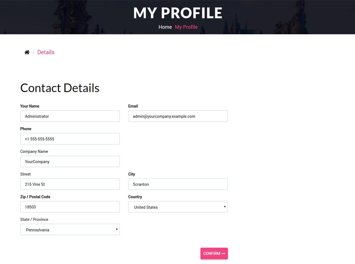Select the Phone number field
355x264 pixels.
coord(70,139)
